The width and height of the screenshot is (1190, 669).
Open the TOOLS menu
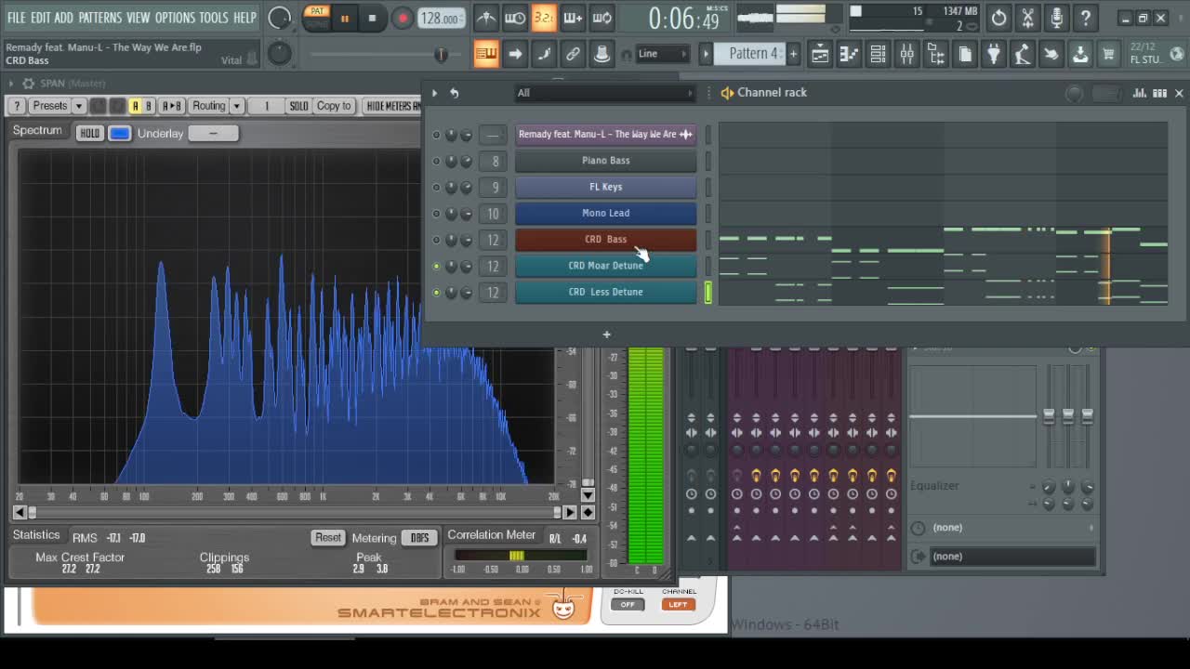coord(213,18)
